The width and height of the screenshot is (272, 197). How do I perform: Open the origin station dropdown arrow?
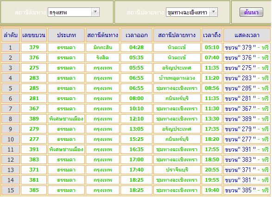pyautogui.click(x=95, y=12)
